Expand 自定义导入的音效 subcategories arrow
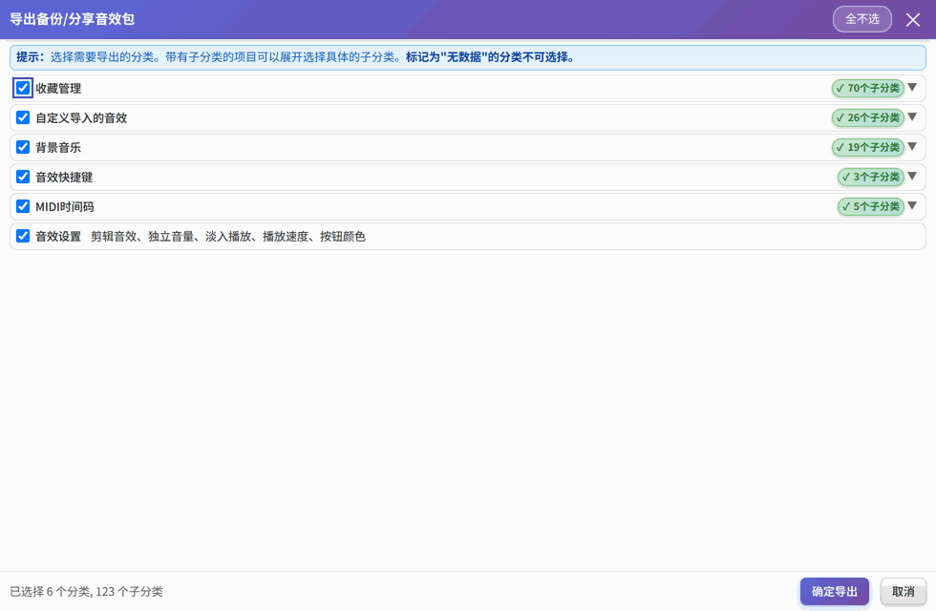This screenshot has width=936, height=611. (x=912, y=116)
